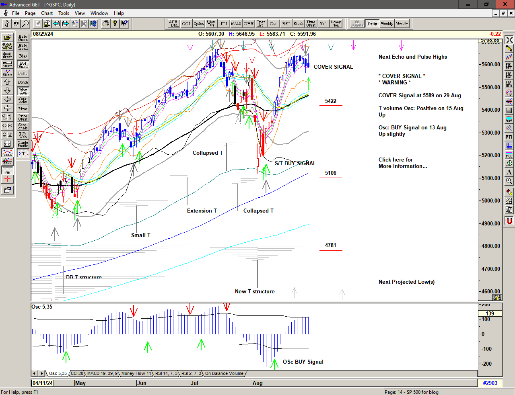
Task: Add the MACD indicator
Action: click(x=236, y=24)
